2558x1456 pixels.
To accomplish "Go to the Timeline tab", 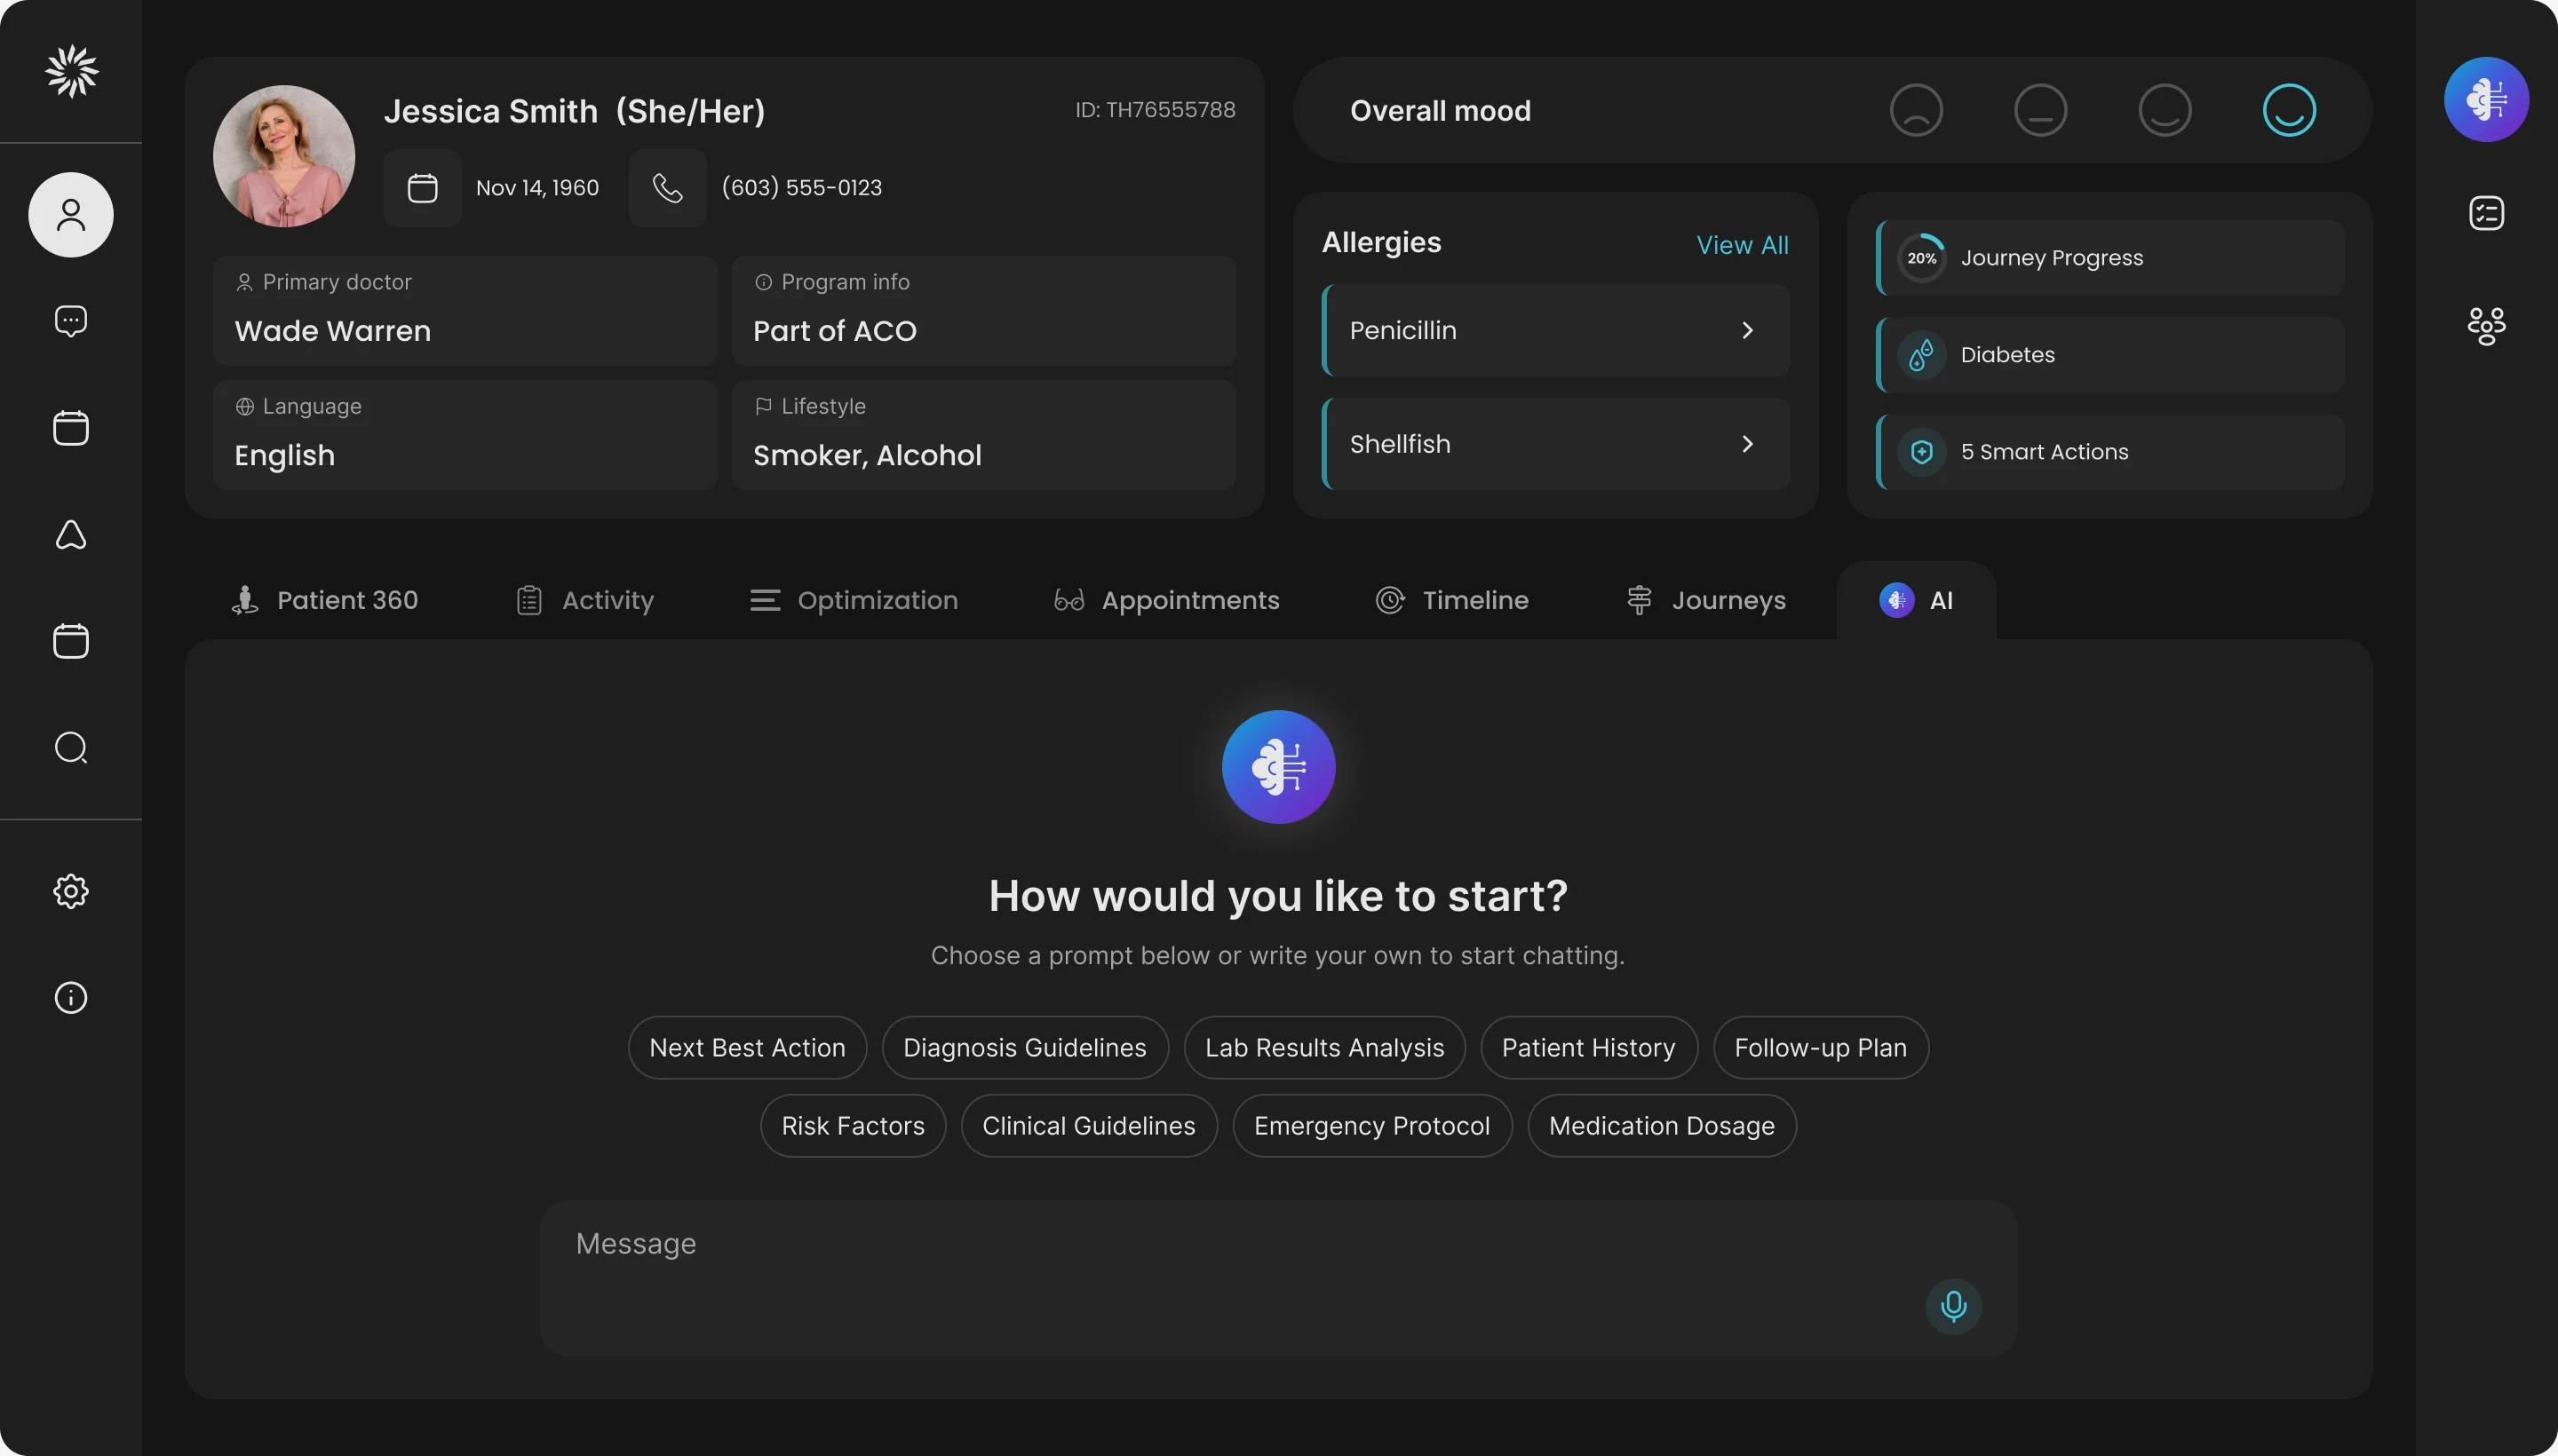I will pyautogui.click(x=1451, y=600).
